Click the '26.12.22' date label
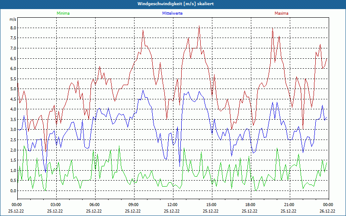 (x=327, y=211)
